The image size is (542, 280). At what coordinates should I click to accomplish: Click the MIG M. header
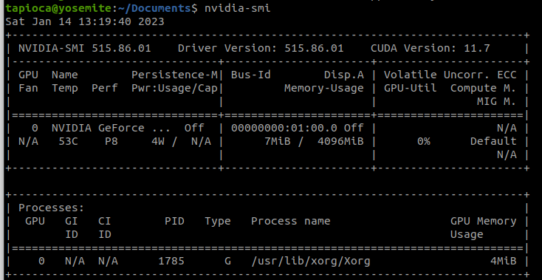tap(497, 102)
